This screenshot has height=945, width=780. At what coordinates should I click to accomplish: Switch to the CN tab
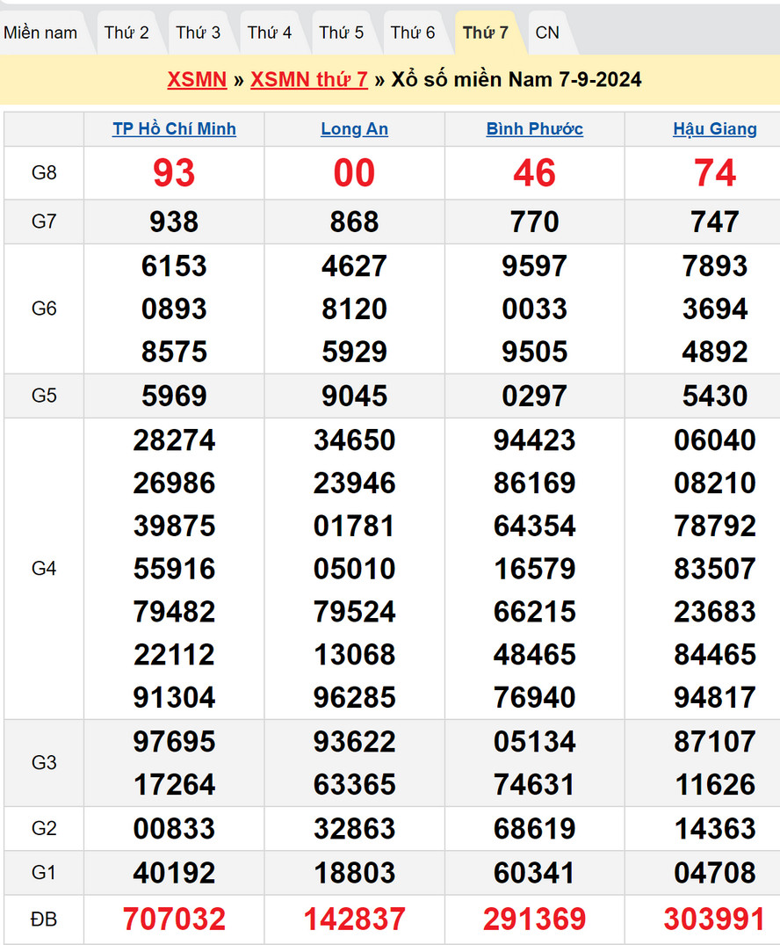547,33
